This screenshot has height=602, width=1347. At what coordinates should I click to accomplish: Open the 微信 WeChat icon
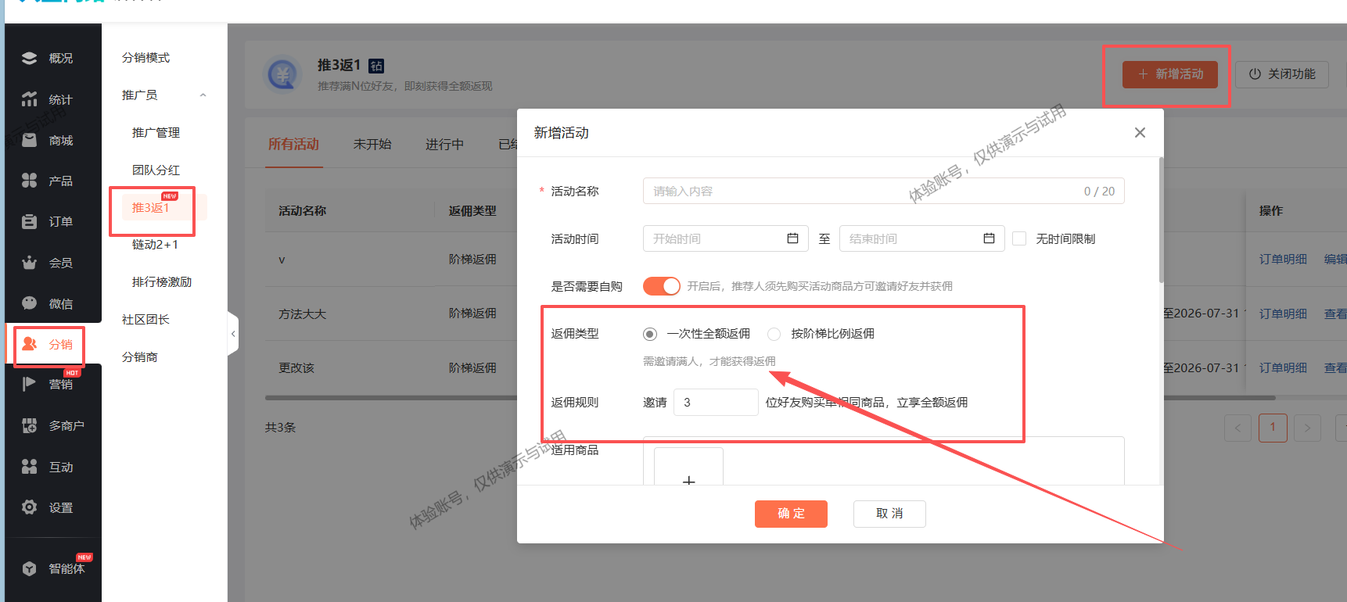(x=30, y=303)
